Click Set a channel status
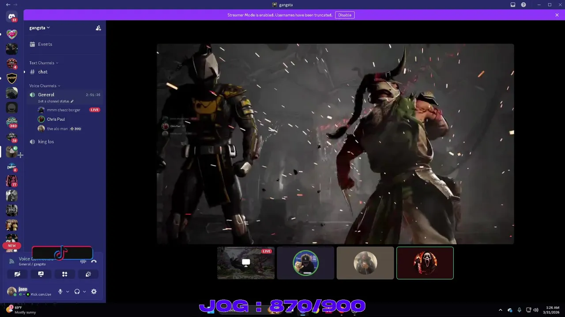The width and height of the screenshot is (565, 317). coord(53,101)
